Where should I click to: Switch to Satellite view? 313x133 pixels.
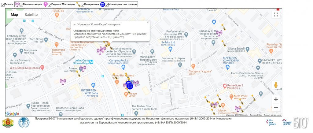31,15
